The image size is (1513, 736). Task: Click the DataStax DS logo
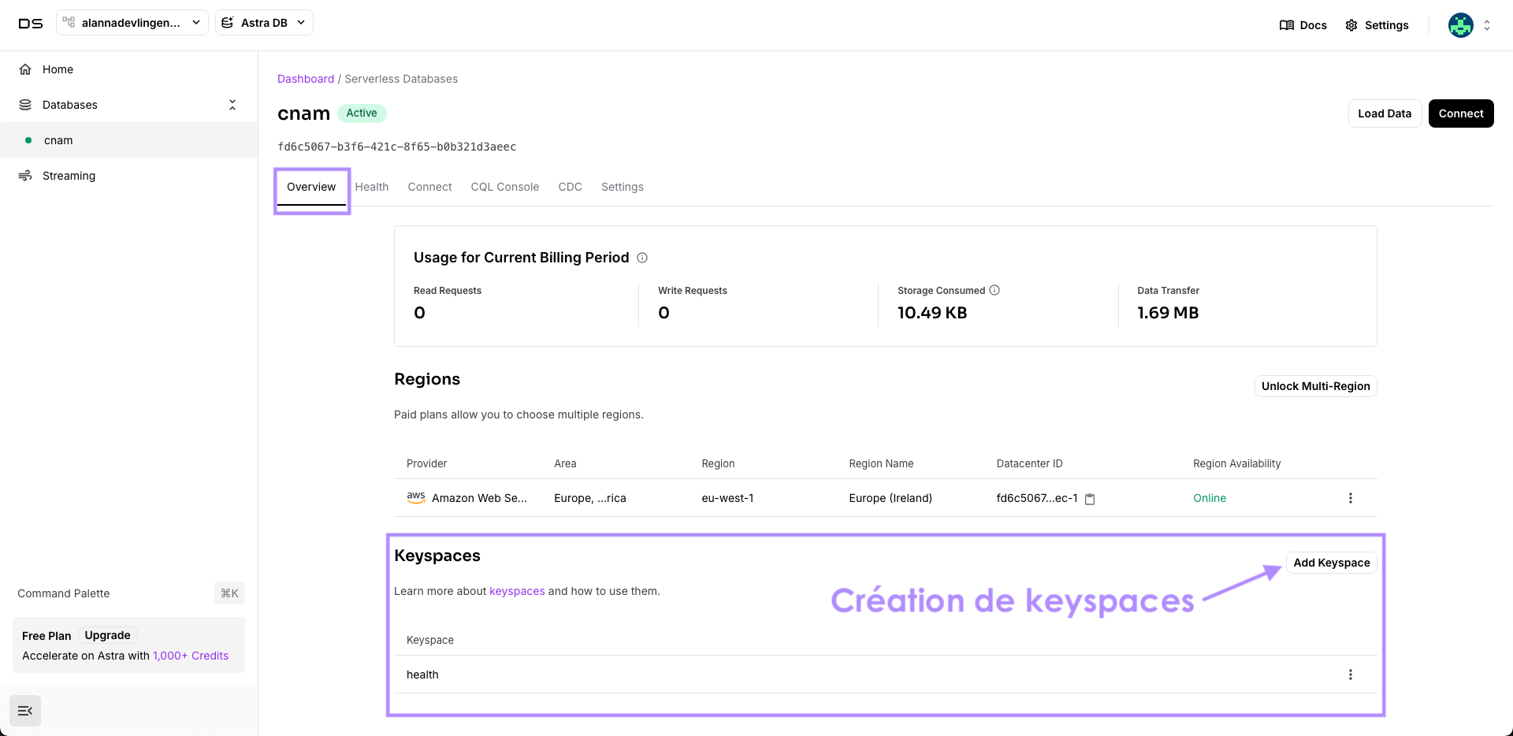pyautogui.click(x=31, y=24)
